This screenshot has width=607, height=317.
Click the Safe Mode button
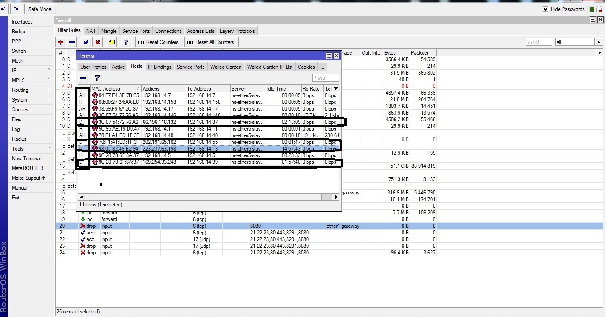tap(40, 9)
